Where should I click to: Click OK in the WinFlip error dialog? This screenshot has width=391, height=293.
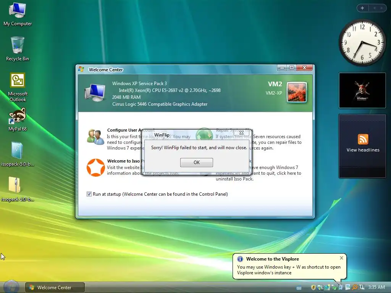(197, 163)
